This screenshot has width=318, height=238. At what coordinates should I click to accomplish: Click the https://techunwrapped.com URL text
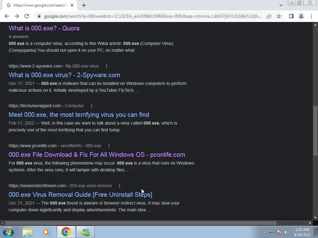click(x=35, y=106)
